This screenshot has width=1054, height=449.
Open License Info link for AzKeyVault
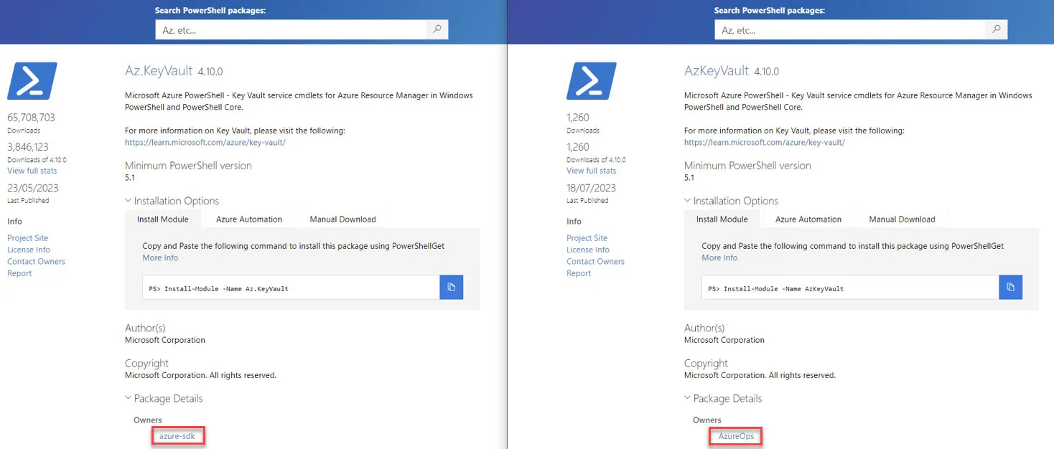click(588, 250)
